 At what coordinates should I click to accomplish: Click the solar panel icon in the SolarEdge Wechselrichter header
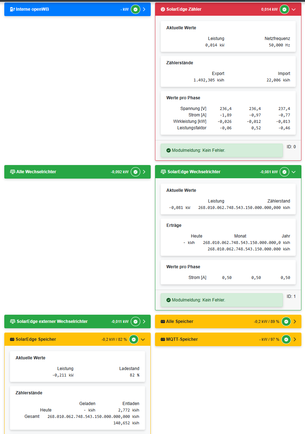click(163, 172)
